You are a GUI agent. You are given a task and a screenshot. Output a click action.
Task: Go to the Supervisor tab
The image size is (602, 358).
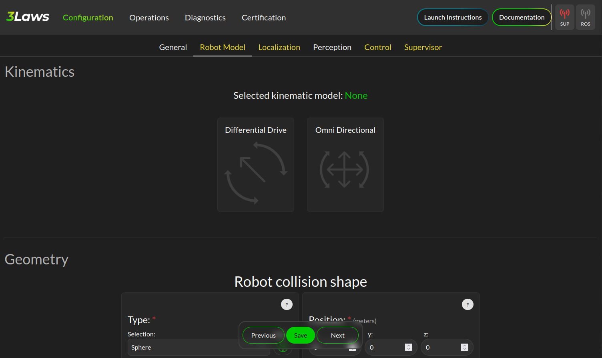[423, 47]
